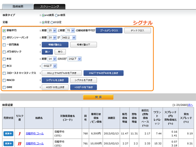Enable the MACD checkbox
Screen dimensions: 196x147
pyautogui.click(x=4, y=80)
